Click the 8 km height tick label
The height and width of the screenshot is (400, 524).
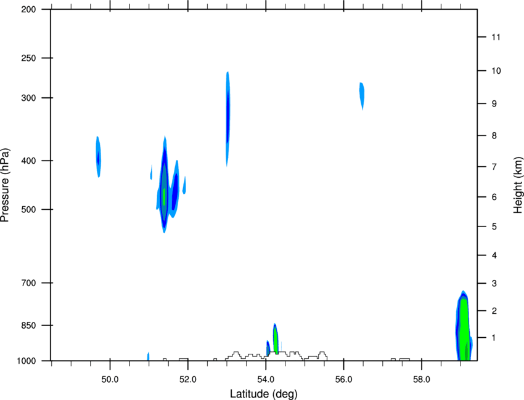pos(494,136)
